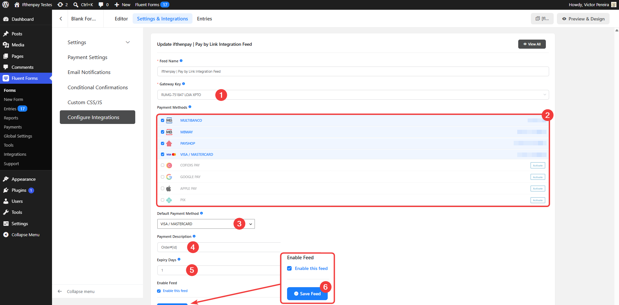Viewport: 619px width, 305px height.
Task: Uncheck the MBWAY payment method
Action: tap(163, 132)
